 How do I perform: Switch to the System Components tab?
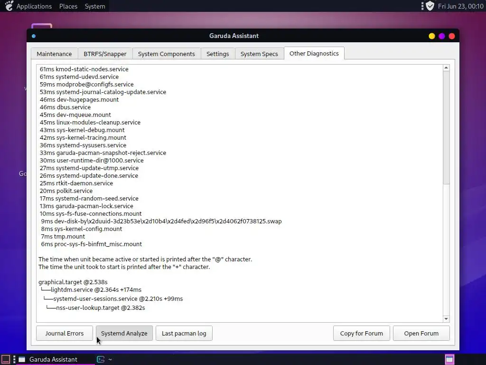(167, 54)
